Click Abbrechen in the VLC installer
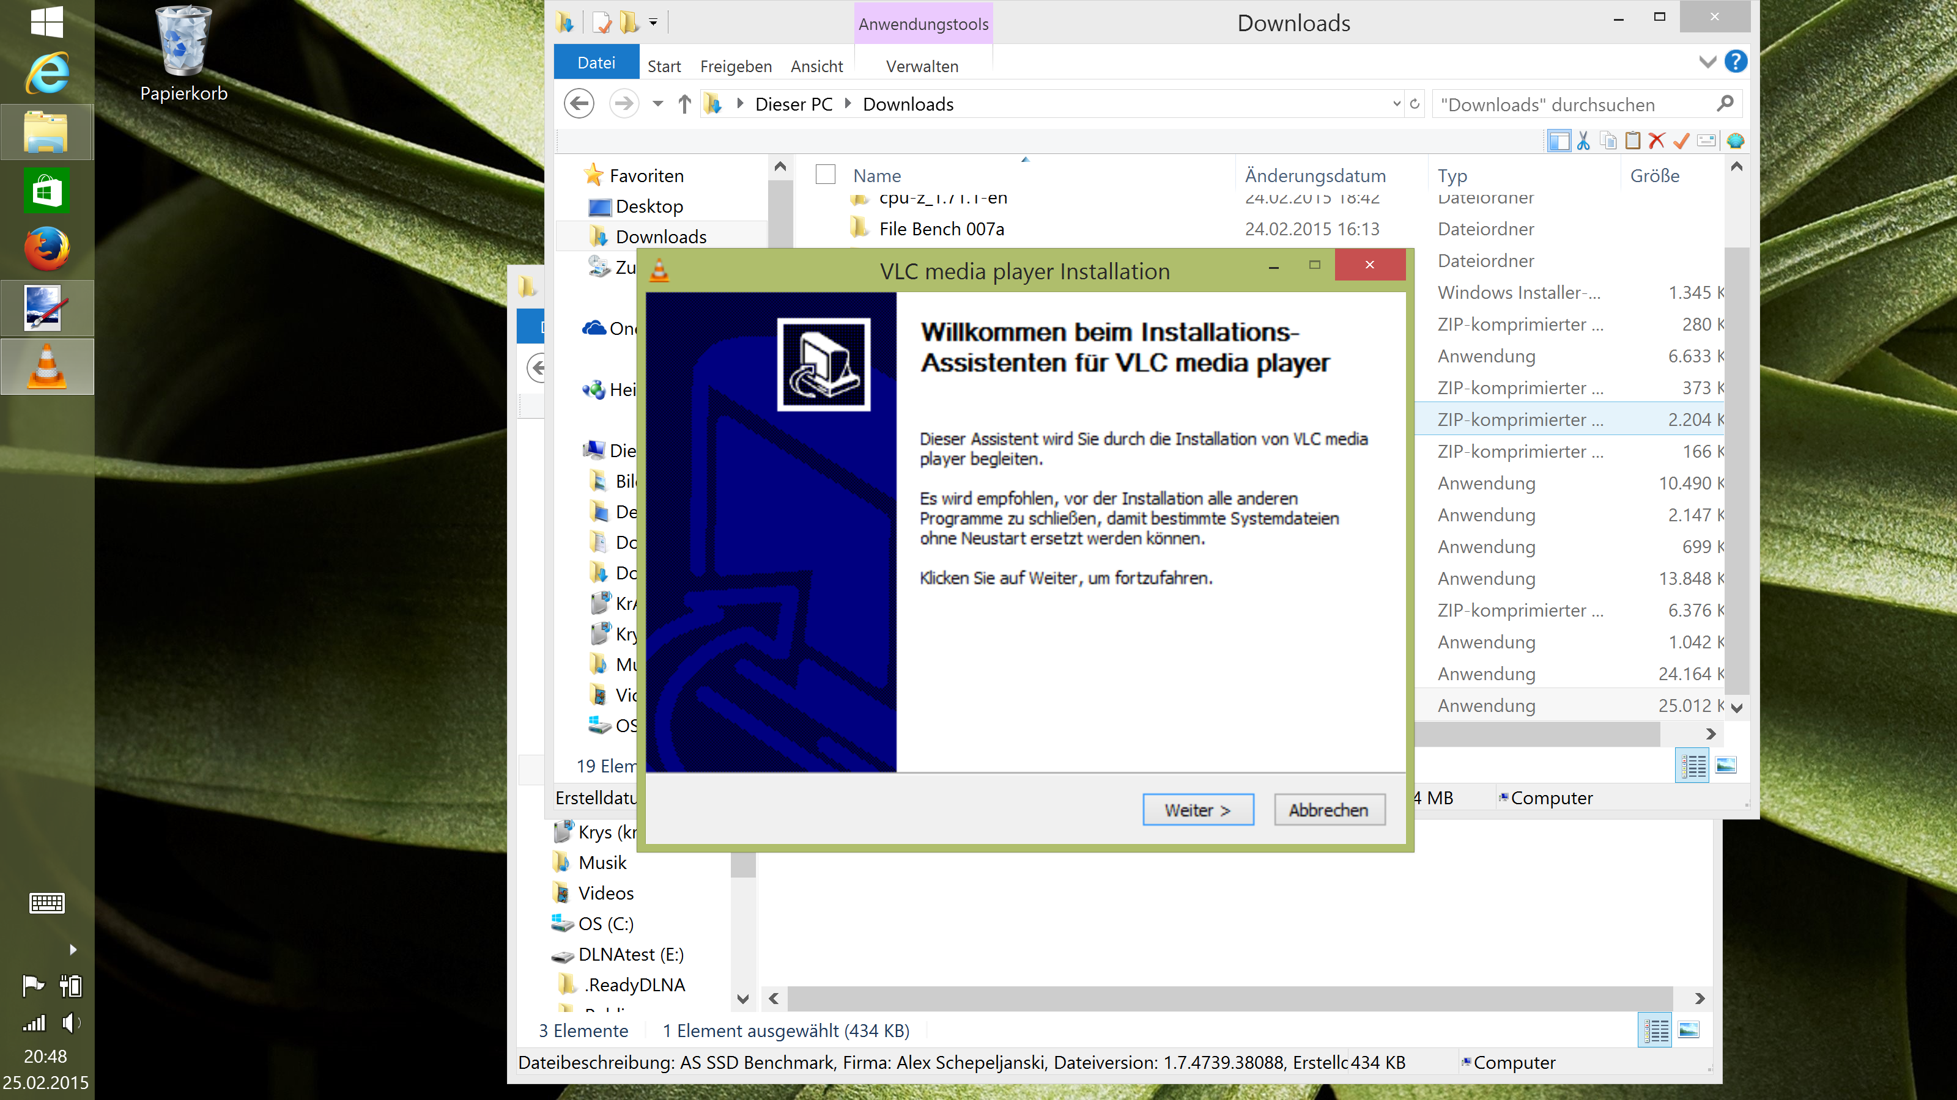 (x=1330, y=810)
